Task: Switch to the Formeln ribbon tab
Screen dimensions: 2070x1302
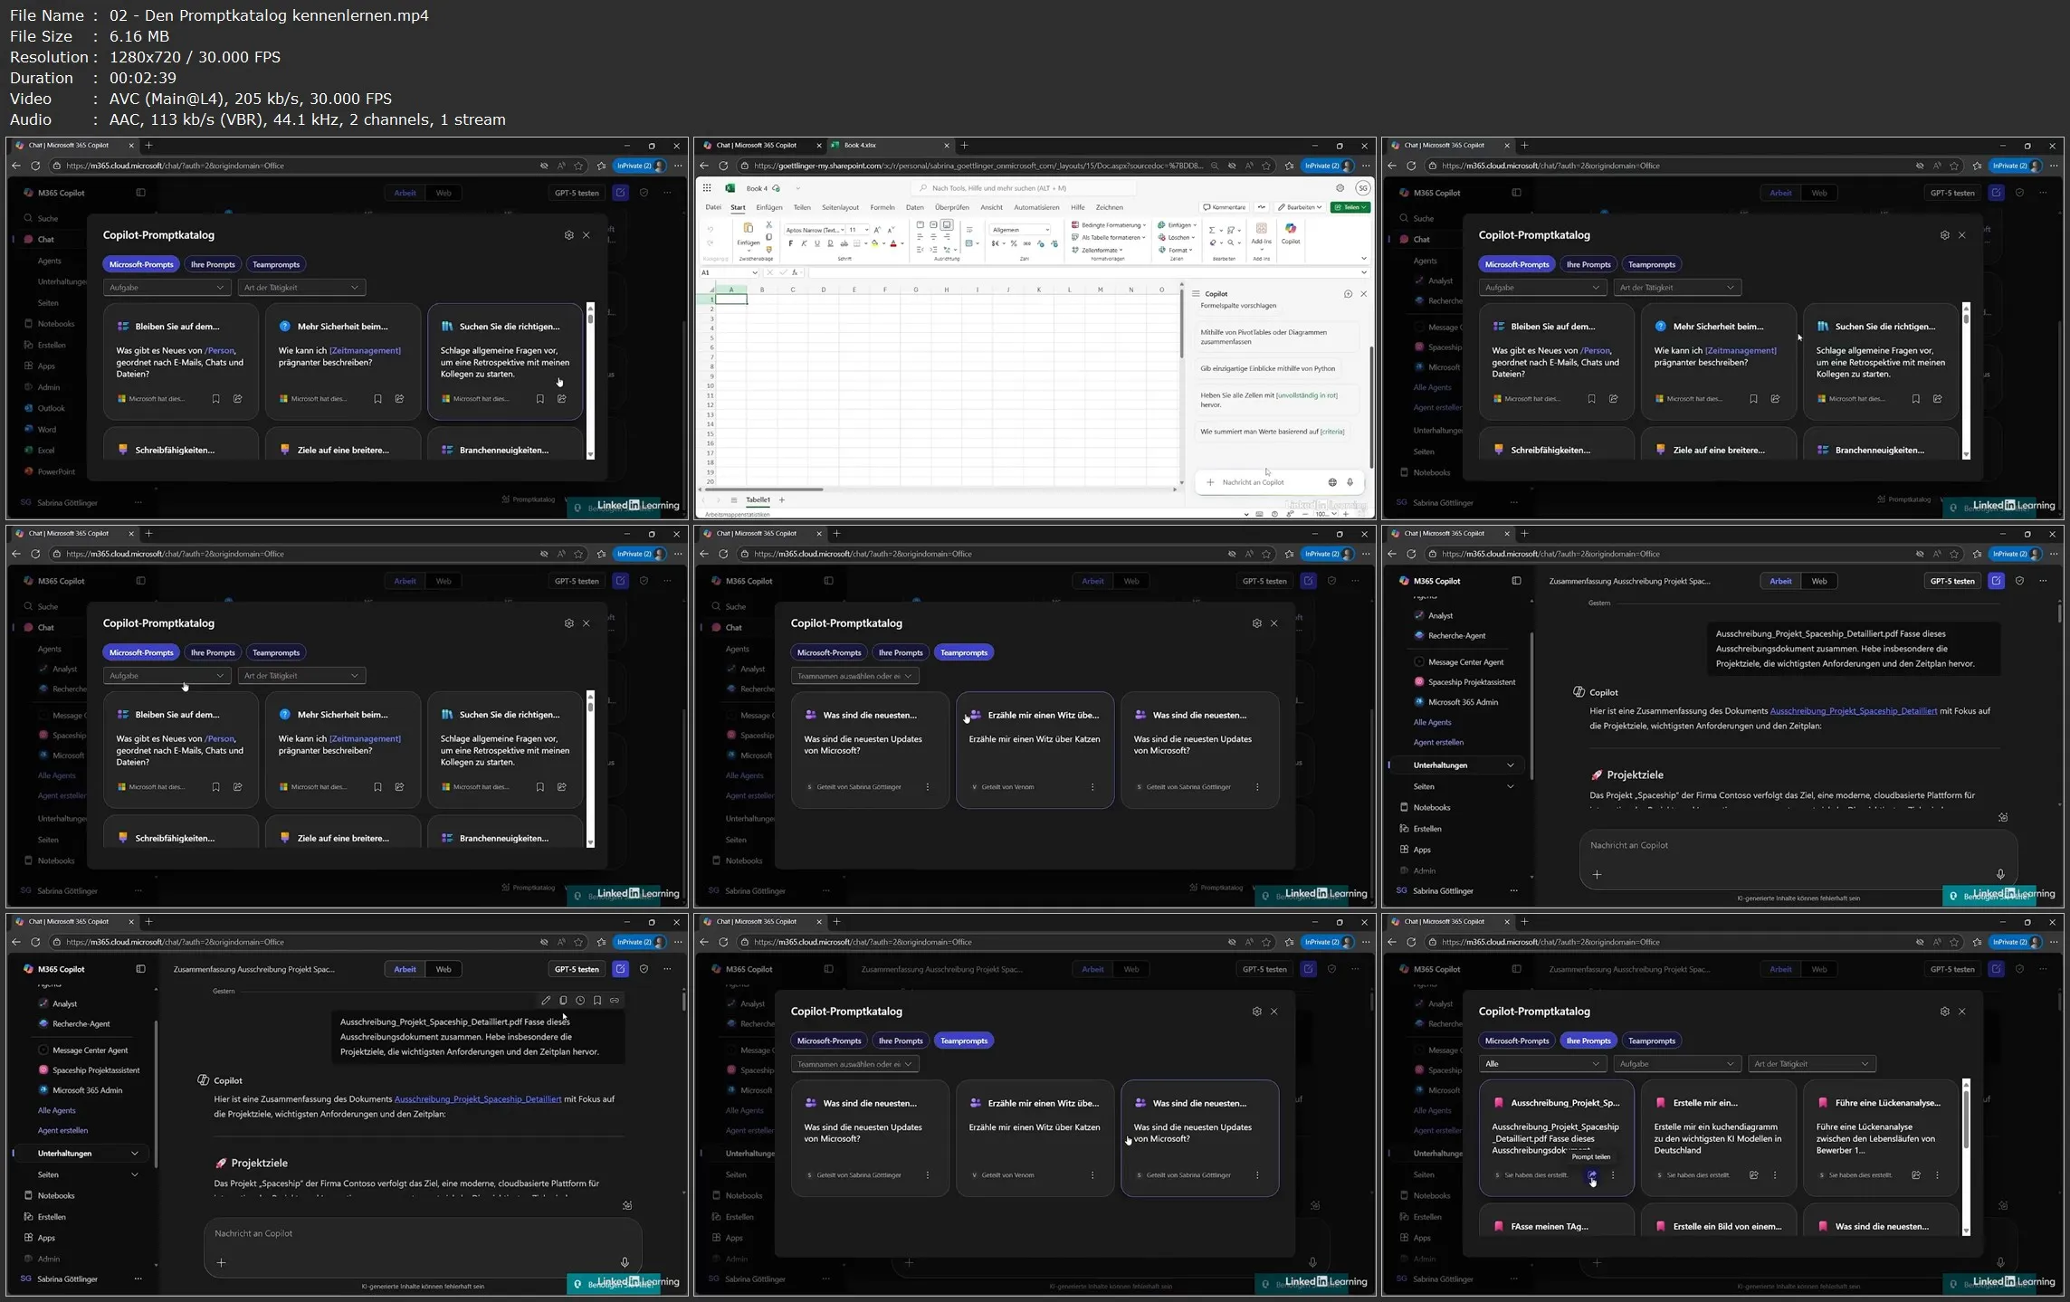Action: [882, 207]
